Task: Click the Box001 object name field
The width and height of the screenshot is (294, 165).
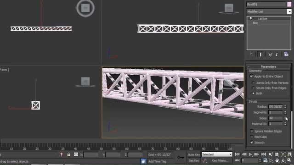Action: click(266, 4)
